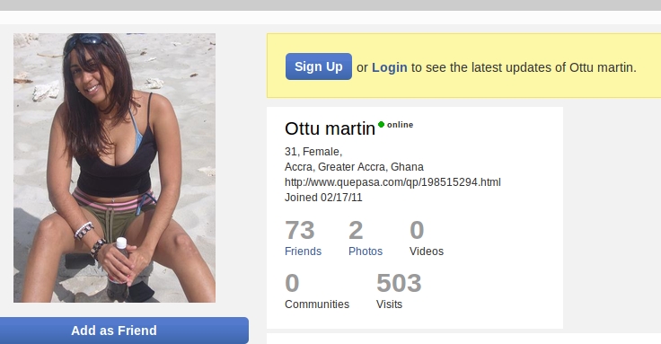
Task: Open Ottu martin's profile photo
Action: click(x=114, y=168)
